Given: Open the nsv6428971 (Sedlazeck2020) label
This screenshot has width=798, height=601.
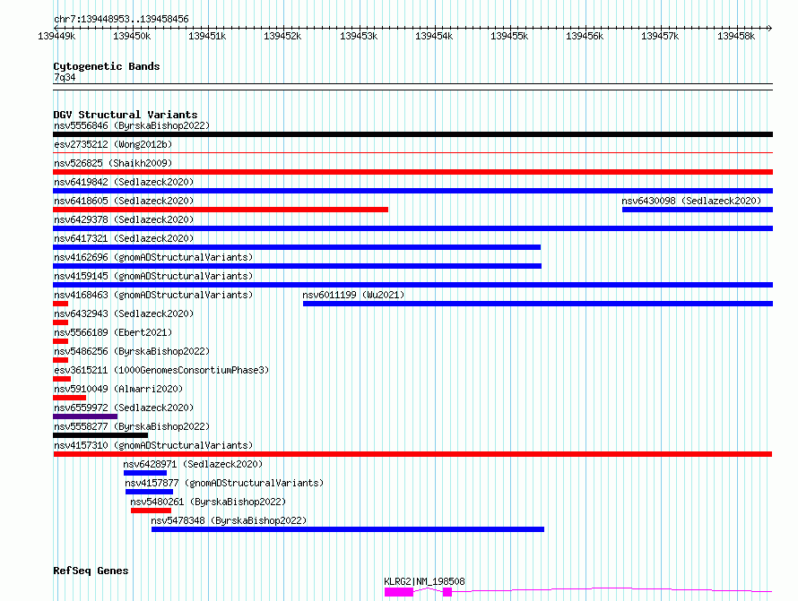Looking at the screenshot, I should [193, 464].
